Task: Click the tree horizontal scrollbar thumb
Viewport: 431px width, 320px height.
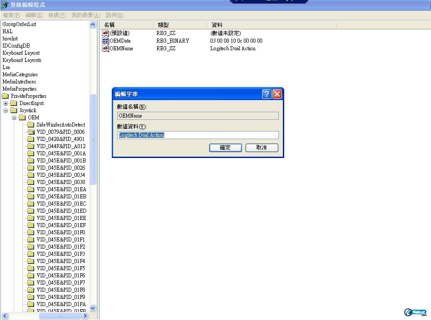Action: pos(60,316)
